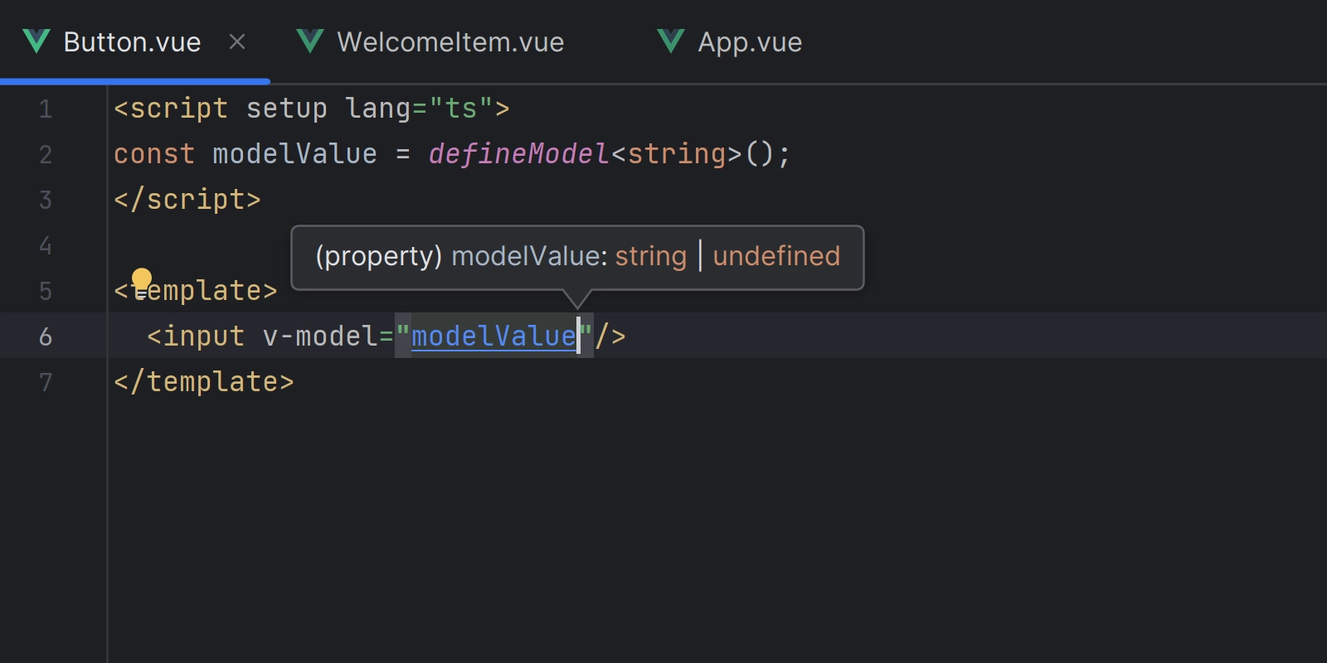Click the defineModel function call
1327x663 pixels.
(519, 153)
